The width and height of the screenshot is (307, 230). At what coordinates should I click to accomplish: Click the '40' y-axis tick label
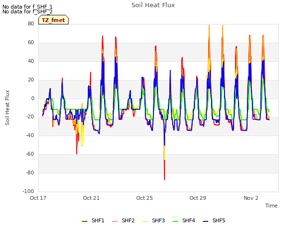click(x=31, y=61)
